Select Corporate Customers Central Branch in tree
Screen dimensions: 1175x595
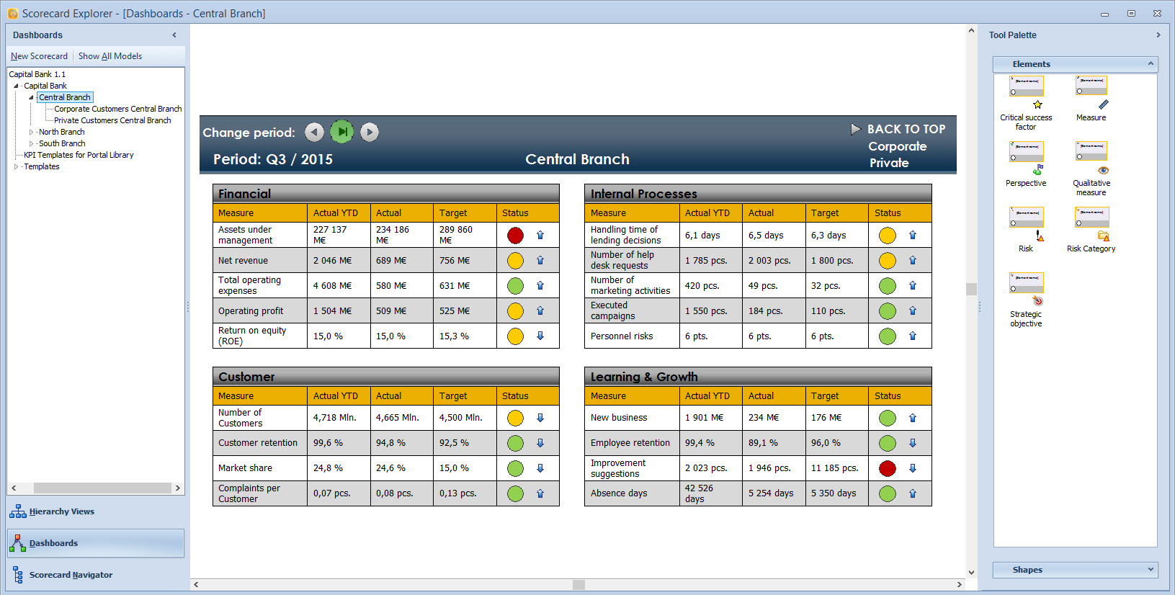[117, 109]
